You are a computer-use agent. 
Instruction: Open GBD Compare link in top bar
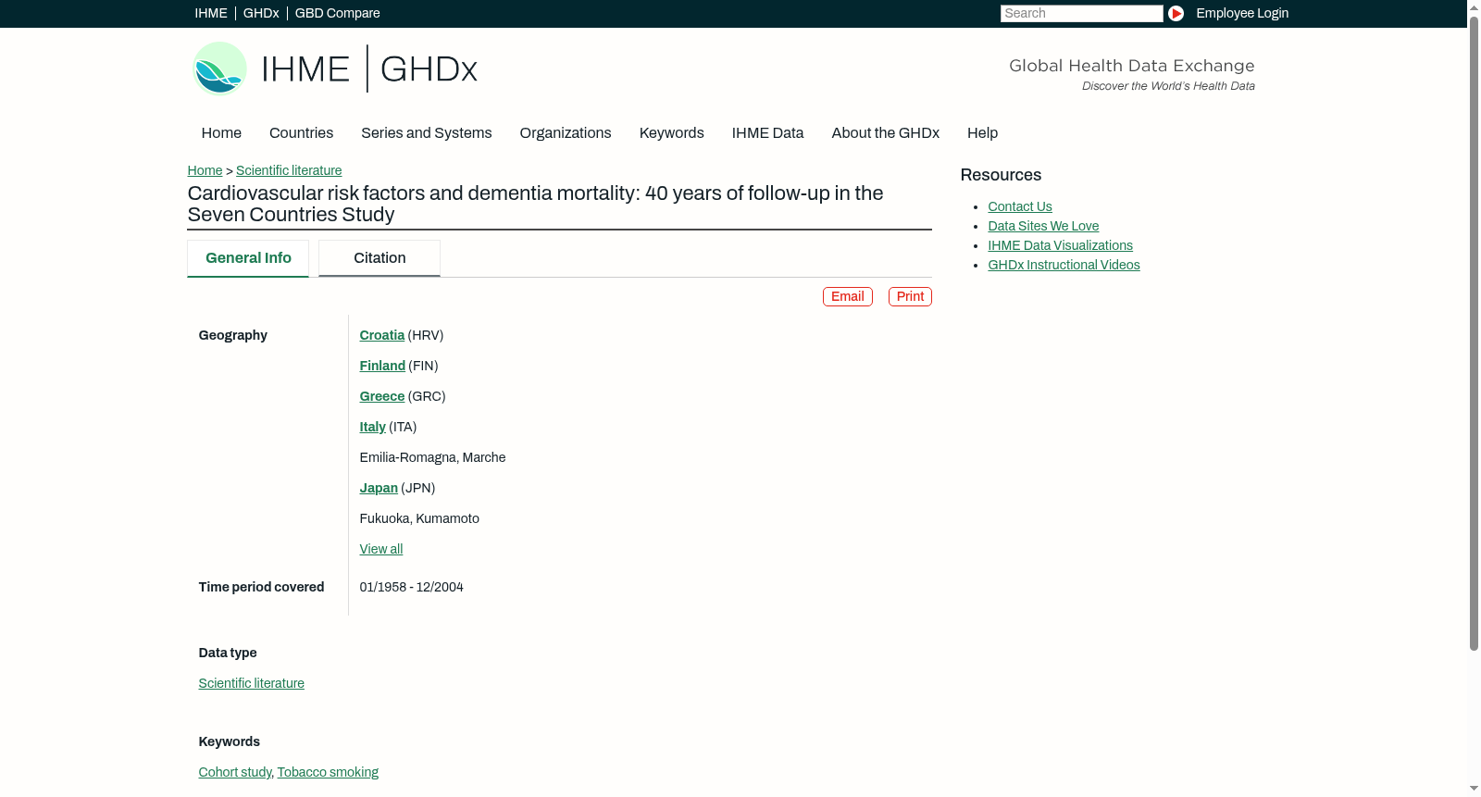338,13
